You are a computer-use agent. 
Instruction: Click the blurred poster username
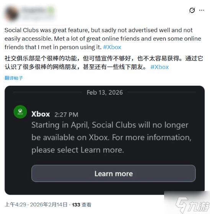point(34,10)
